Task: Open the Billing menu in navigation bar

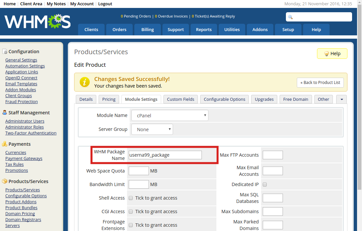Action: coord(148,30)
